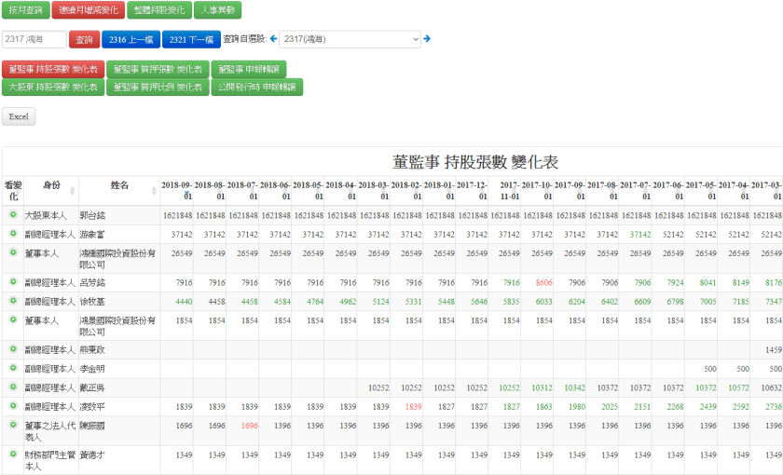Open the 人事異動 tab

pyautogui.click(x=219, y=10)
